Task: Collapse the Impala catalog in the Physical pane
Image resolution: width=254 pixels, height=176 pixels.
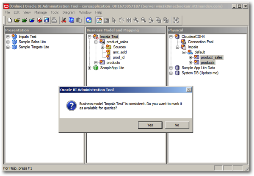Action: [177, 47]
